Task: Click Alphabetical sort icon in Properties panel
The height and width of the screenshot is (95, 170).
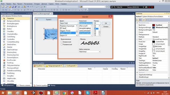Action: [140, 20]
